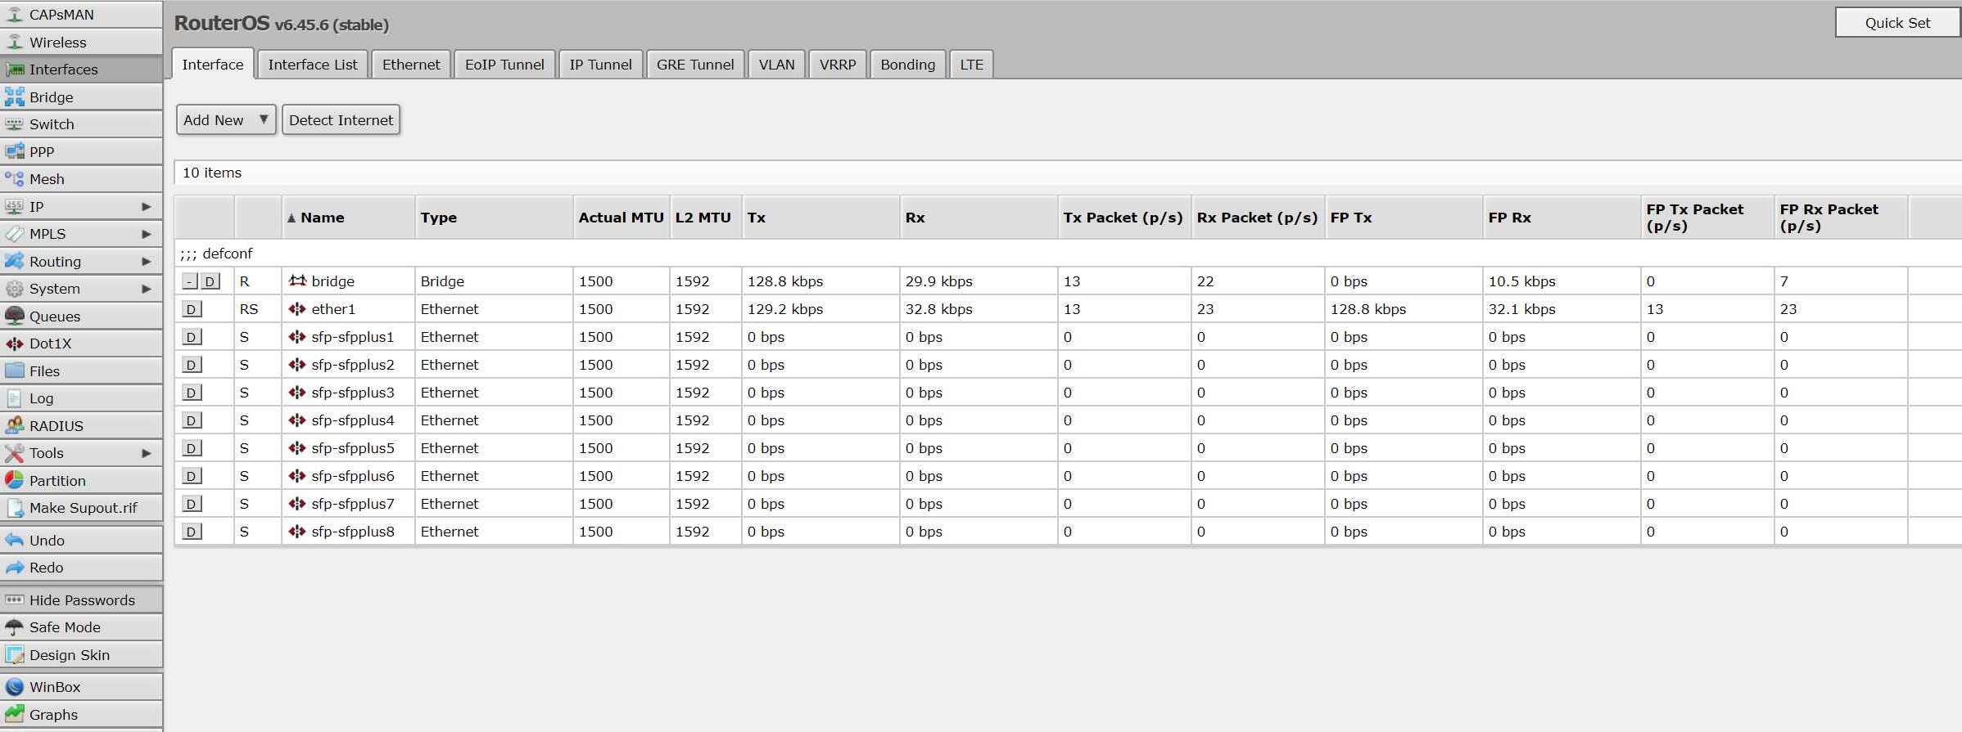
Task: Sort by the Type column header
Action: [494, 218]
